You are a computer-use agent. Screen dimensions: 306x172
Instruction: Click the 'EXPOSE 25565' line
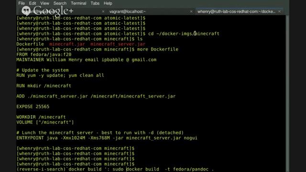pyautogui.click(x=33, y=107)
